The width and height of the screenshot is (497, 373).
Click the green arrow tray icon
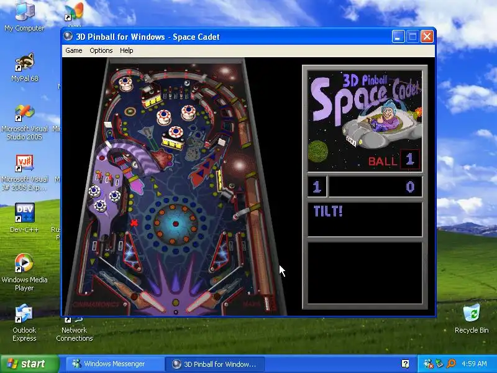point(440,364)
